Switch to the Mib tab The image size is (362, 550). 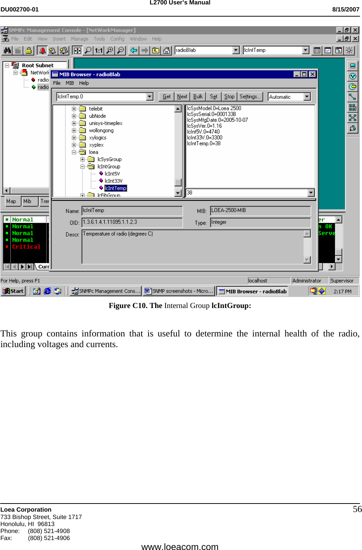point(27,201)
